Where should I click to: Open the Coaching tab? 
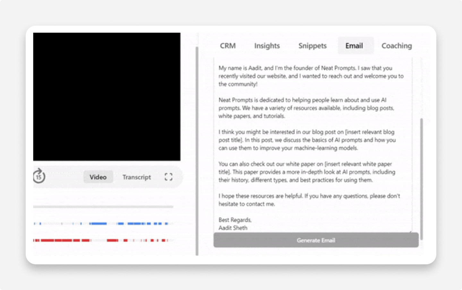tap(397, 46)
